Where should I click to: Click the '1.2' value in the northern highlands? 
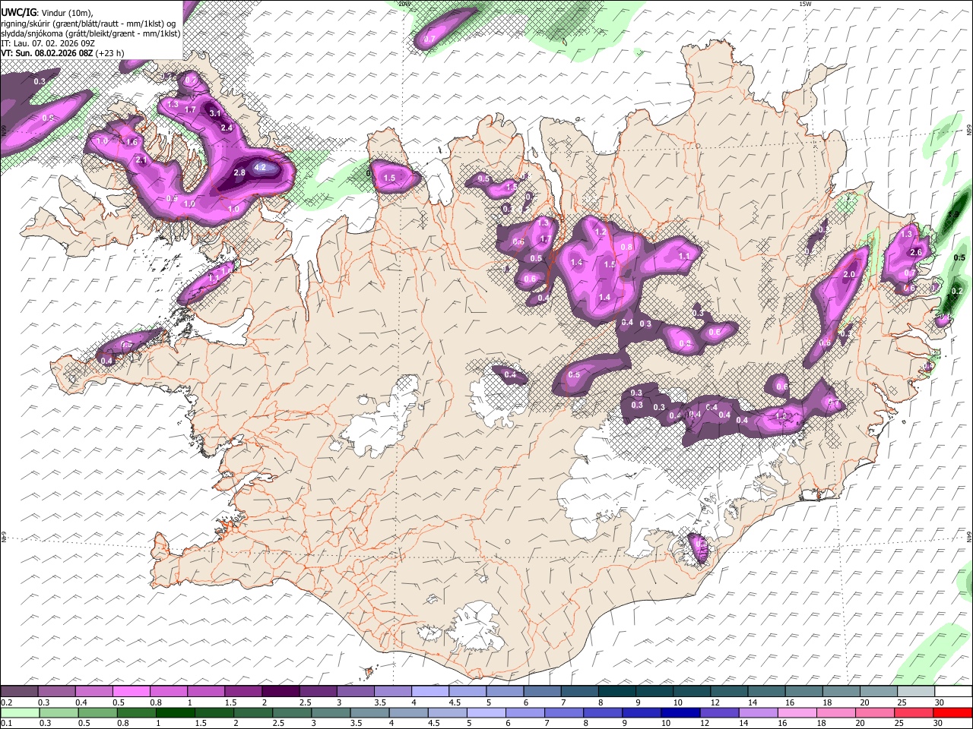coord(600,232)
